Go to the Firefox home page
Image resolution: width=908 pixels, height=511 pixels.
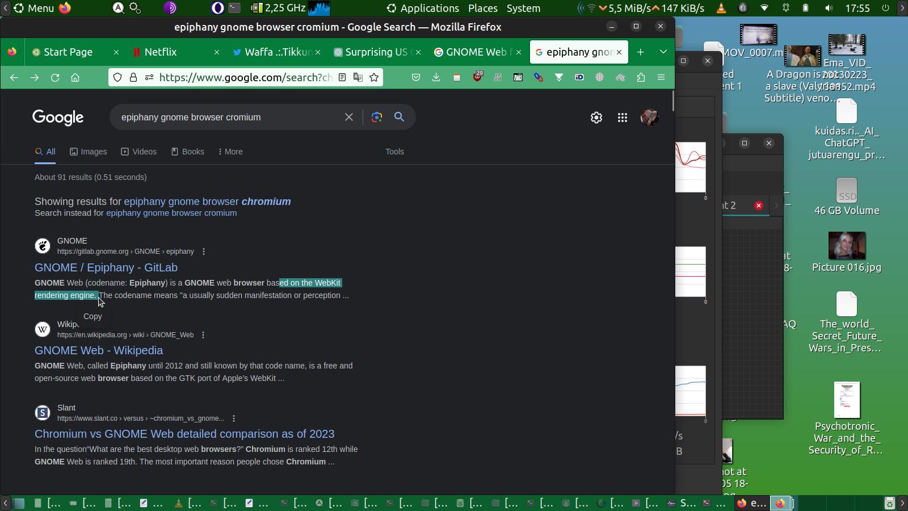[75, 77]
